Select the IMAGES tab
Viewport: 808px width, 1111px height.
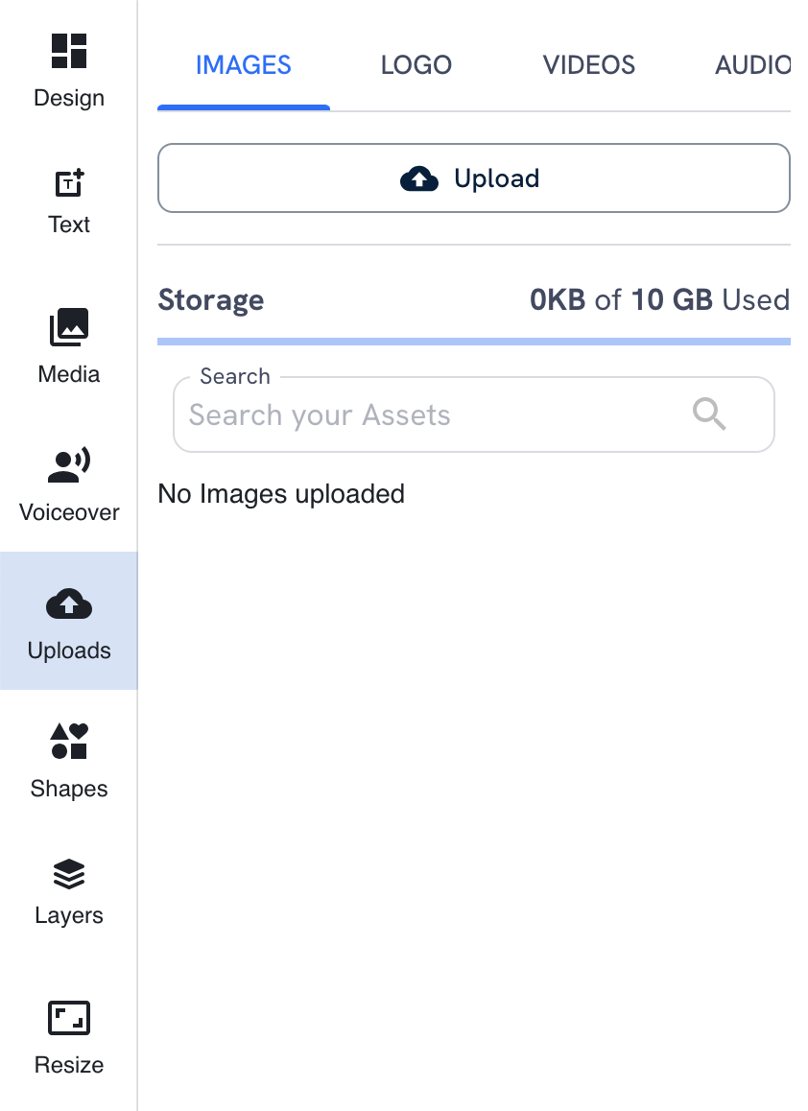[x=243, y=64]
